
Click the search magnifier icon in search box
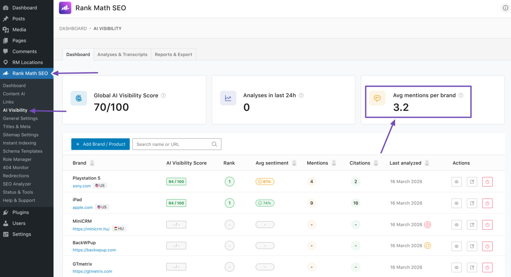coord(214,144)
